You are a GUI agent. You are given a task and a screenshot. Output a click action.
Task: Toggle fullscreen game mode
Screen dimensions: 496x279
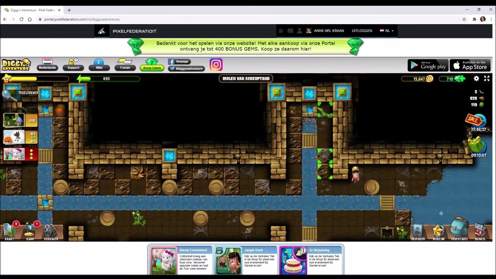[x=487, y=79]
